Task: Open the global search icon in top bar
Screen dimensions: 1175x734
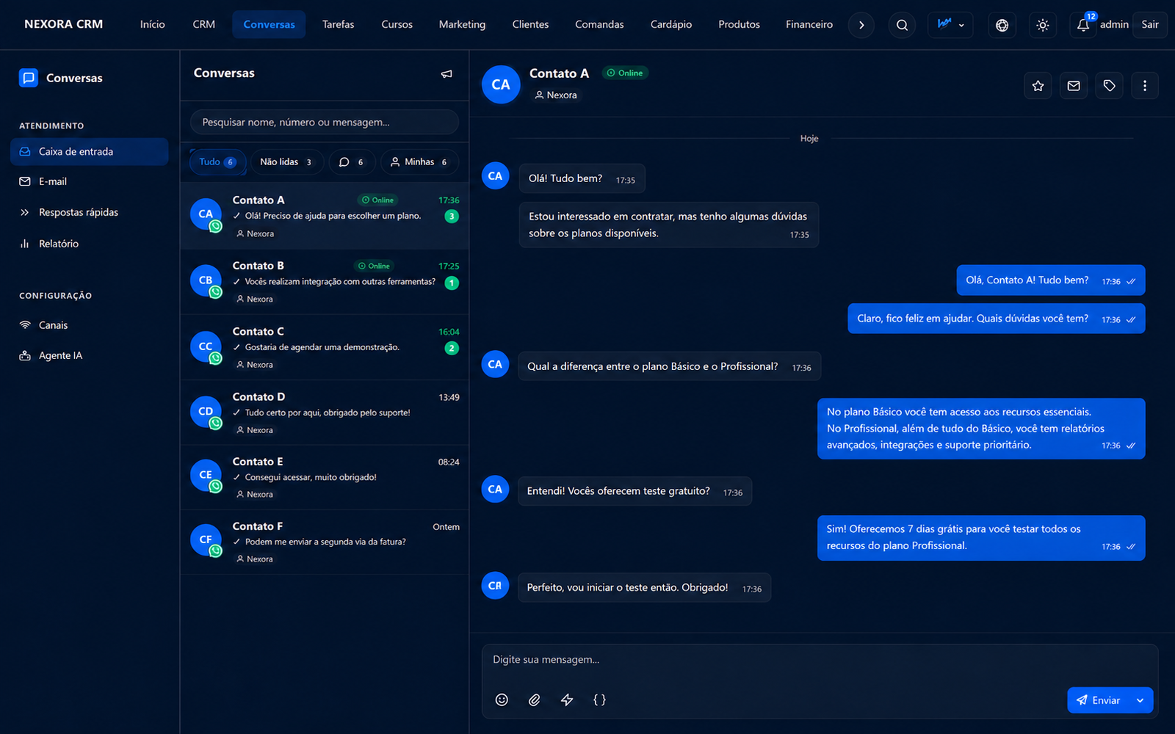Action: click(x=902, y=25)
